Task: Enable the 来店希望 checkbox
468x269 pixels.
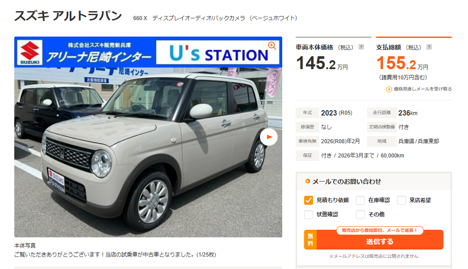Action: click(x=401, y=200)
